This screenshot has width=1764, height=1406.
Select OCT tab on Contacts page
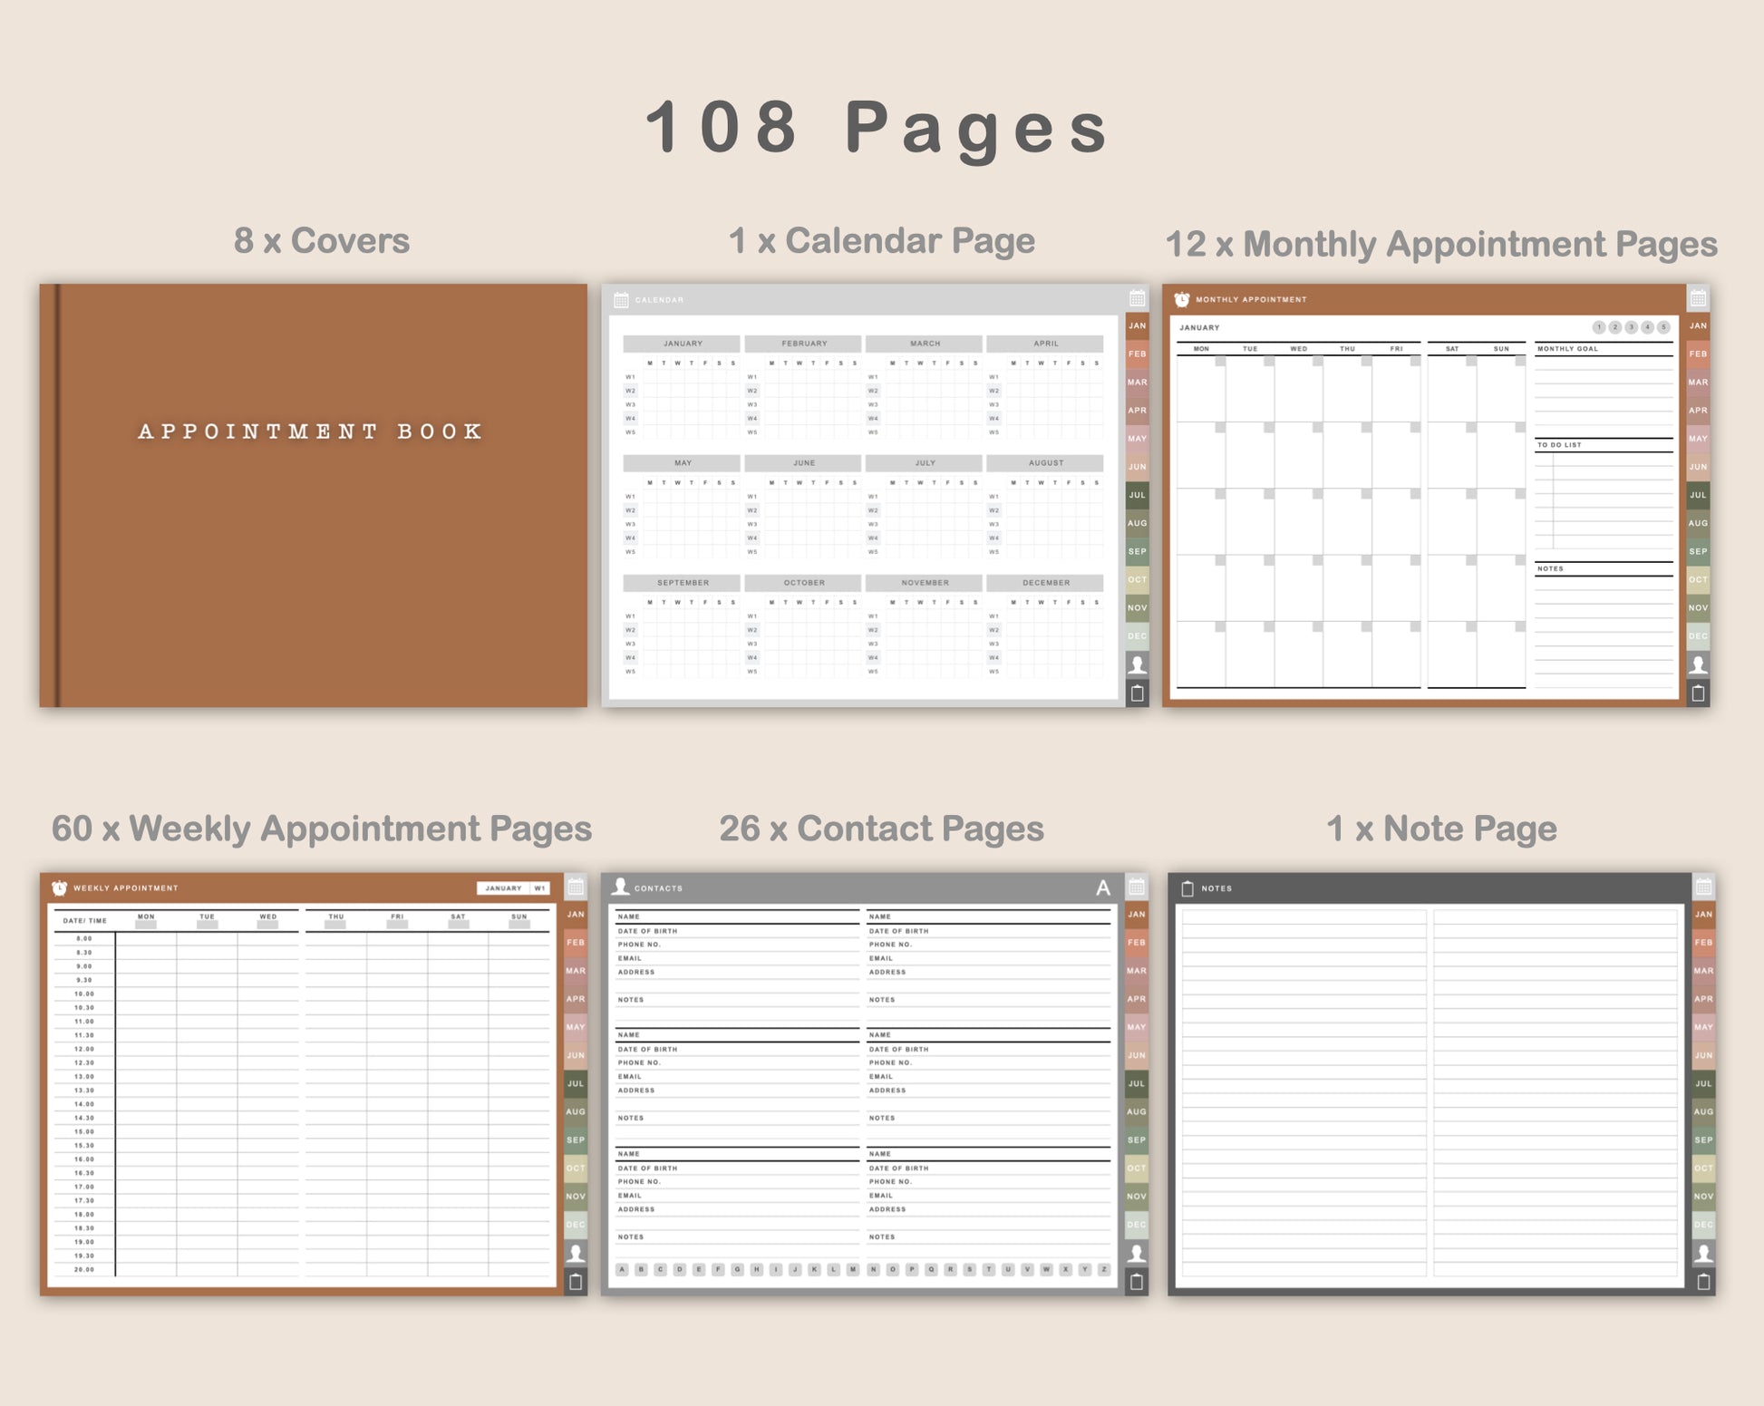pos(1137,1168)
